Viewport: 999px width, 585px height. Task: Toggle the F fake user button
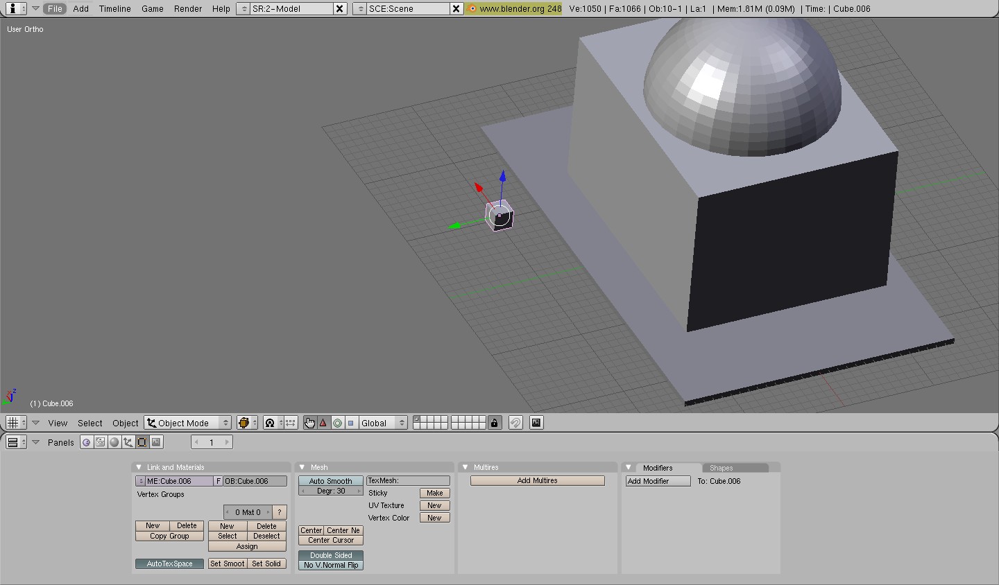click(x=218, y=481)
